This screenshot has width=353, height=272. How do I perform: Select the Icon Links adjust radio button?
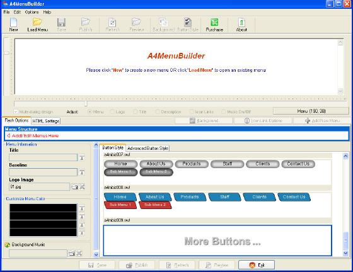click(192, 111)
